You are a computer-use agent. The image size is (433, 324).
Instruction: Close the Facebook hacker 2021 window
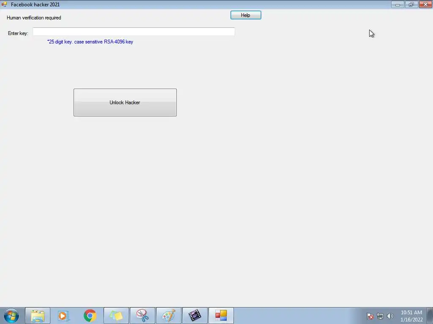click(x=425, y=4)
